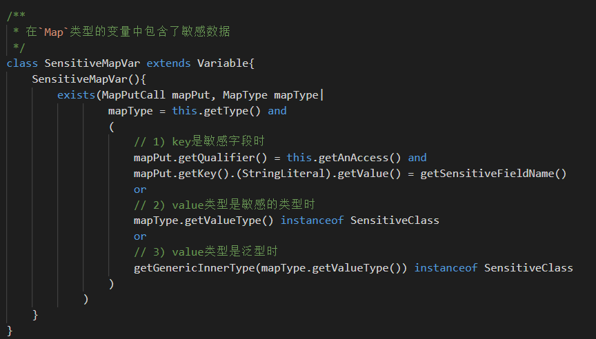This screenshot has height=339, width=596.
Task: Click SensitiveClass on the last code line
Action: [x=528, y=267]
